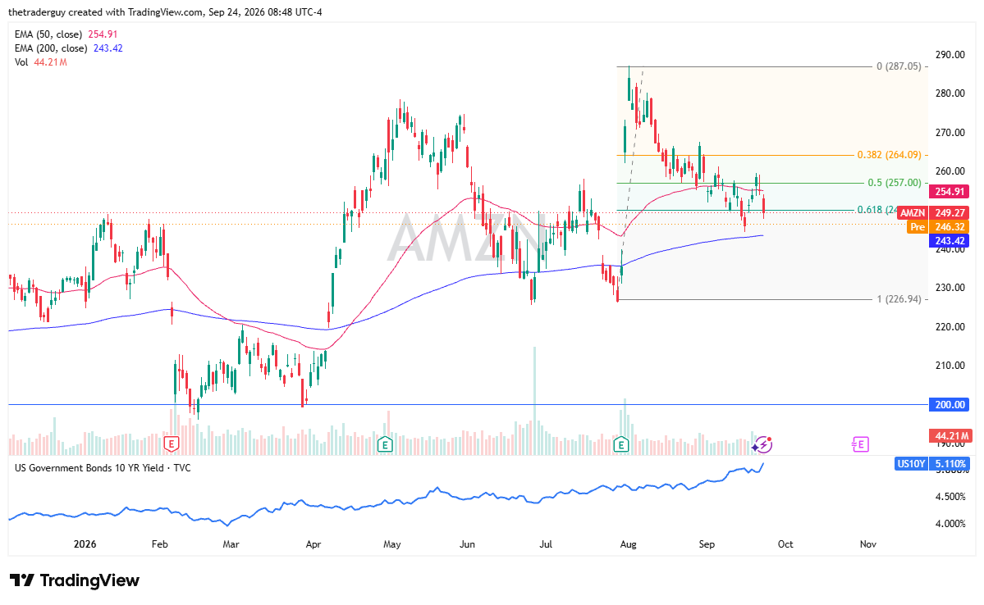Open the green earnings E marker near May
Viewport: 984px width, 605px height.
(x=385, y=444)
